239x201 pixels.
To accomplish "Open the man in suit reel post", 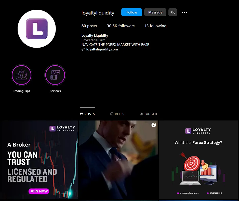I will click(118, 160).
